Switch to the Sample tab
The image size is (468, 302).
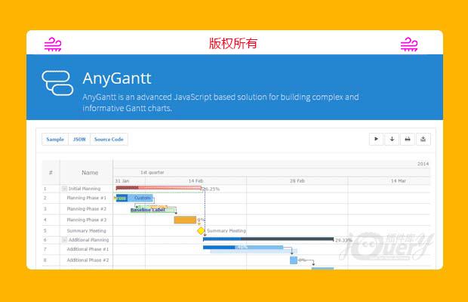(x=55, y=140)
